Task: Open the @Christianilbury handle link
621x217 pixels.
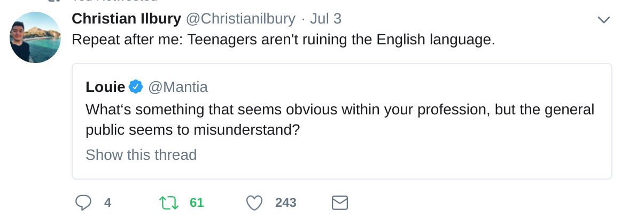Action: 240,19
